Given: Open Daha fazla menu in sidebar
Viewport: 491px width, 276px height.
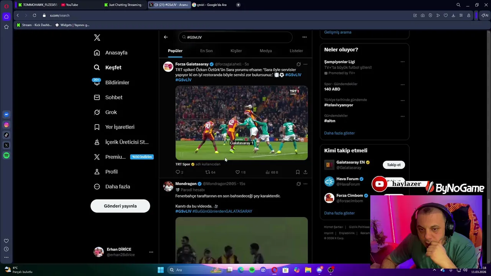Looking at the screenshot, I should click(x=112, y=187).
